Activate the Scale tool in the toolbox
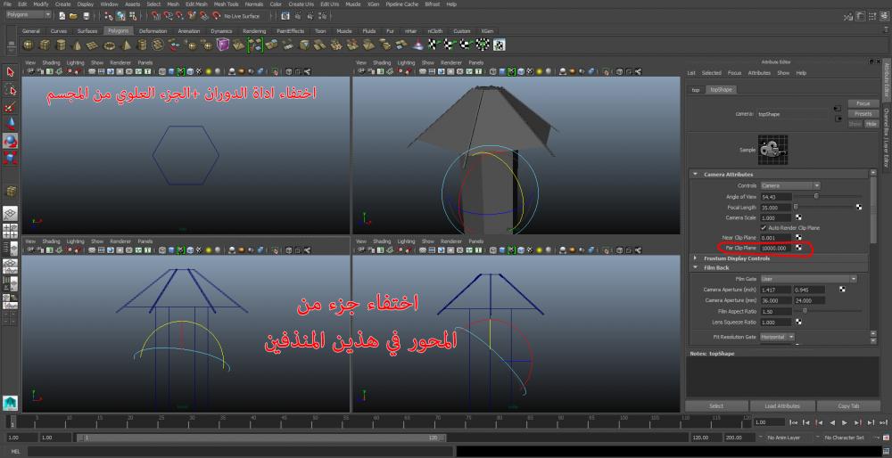The height and width of the screenshot is (458, 892). [x=10, y=158]
